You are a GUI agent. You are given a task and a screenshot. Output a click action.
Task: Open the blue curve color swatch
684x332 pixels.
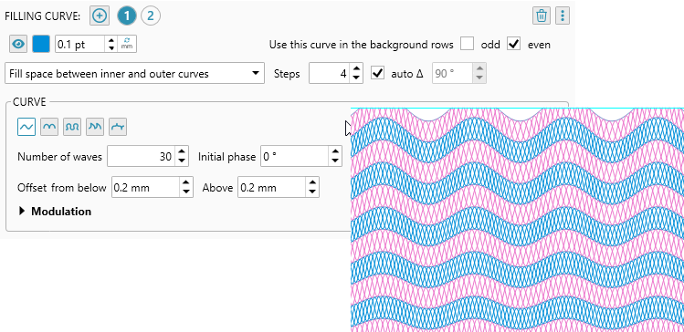pyautogui.click(x=41, y=44)
